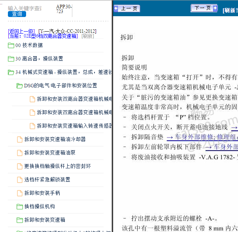This screenshot has width=238, height=232.
Task: Select 34 机械式变速箱 - 操纵装置 tree item
Action: [x=63, y=72]
